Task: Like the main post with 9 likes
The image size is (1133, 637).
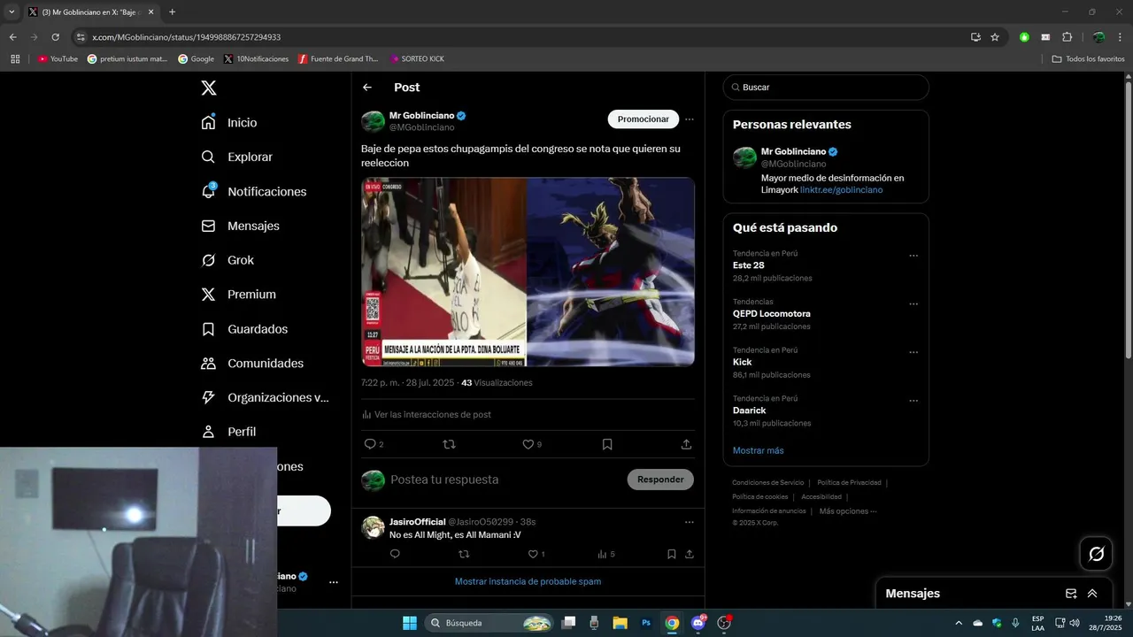Action: tap(531, 444)
